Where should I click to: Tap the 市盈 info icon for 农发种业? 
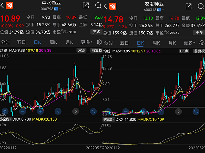[168, 33]
